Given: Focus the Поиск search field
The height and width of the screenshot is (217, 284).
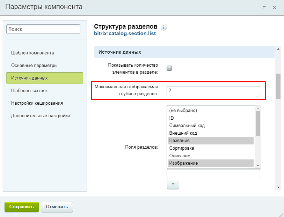Looking at the screenshot, I should tap(43, 29).
